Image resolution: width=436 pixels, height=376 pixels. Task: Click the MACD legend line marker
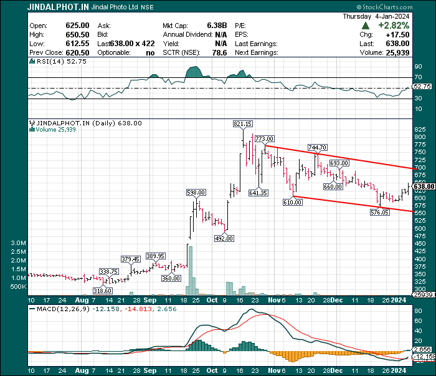tap(32, 309)
